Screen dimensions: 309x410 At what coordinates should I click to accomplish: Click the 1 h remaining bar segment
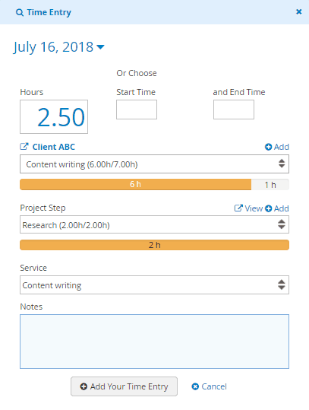point(270,185)
